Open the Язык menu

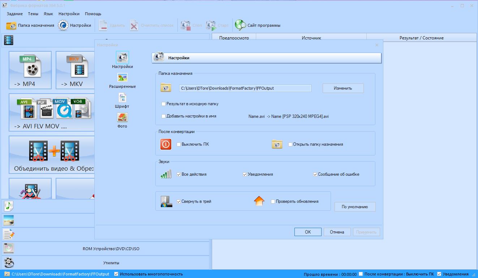point(48,14)
